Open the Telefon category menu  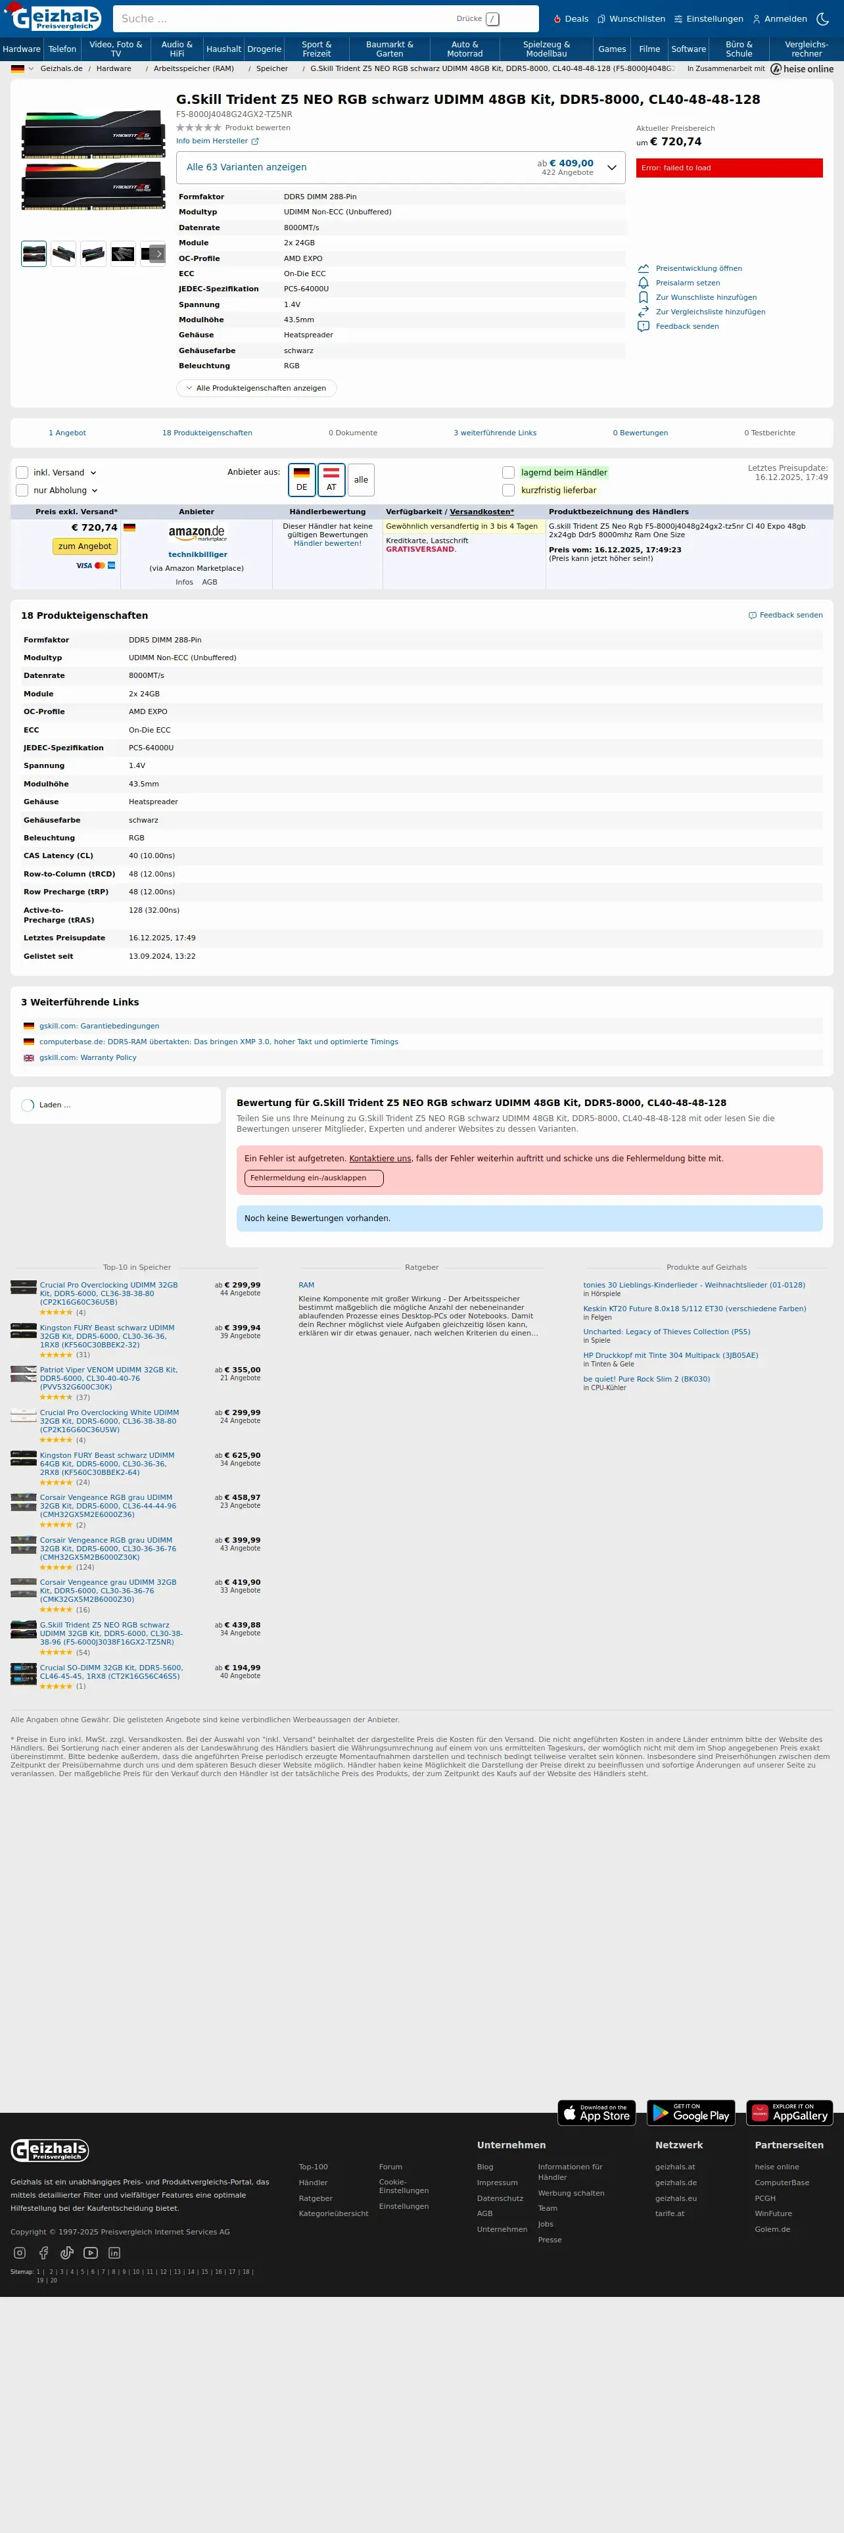[62, 49]
